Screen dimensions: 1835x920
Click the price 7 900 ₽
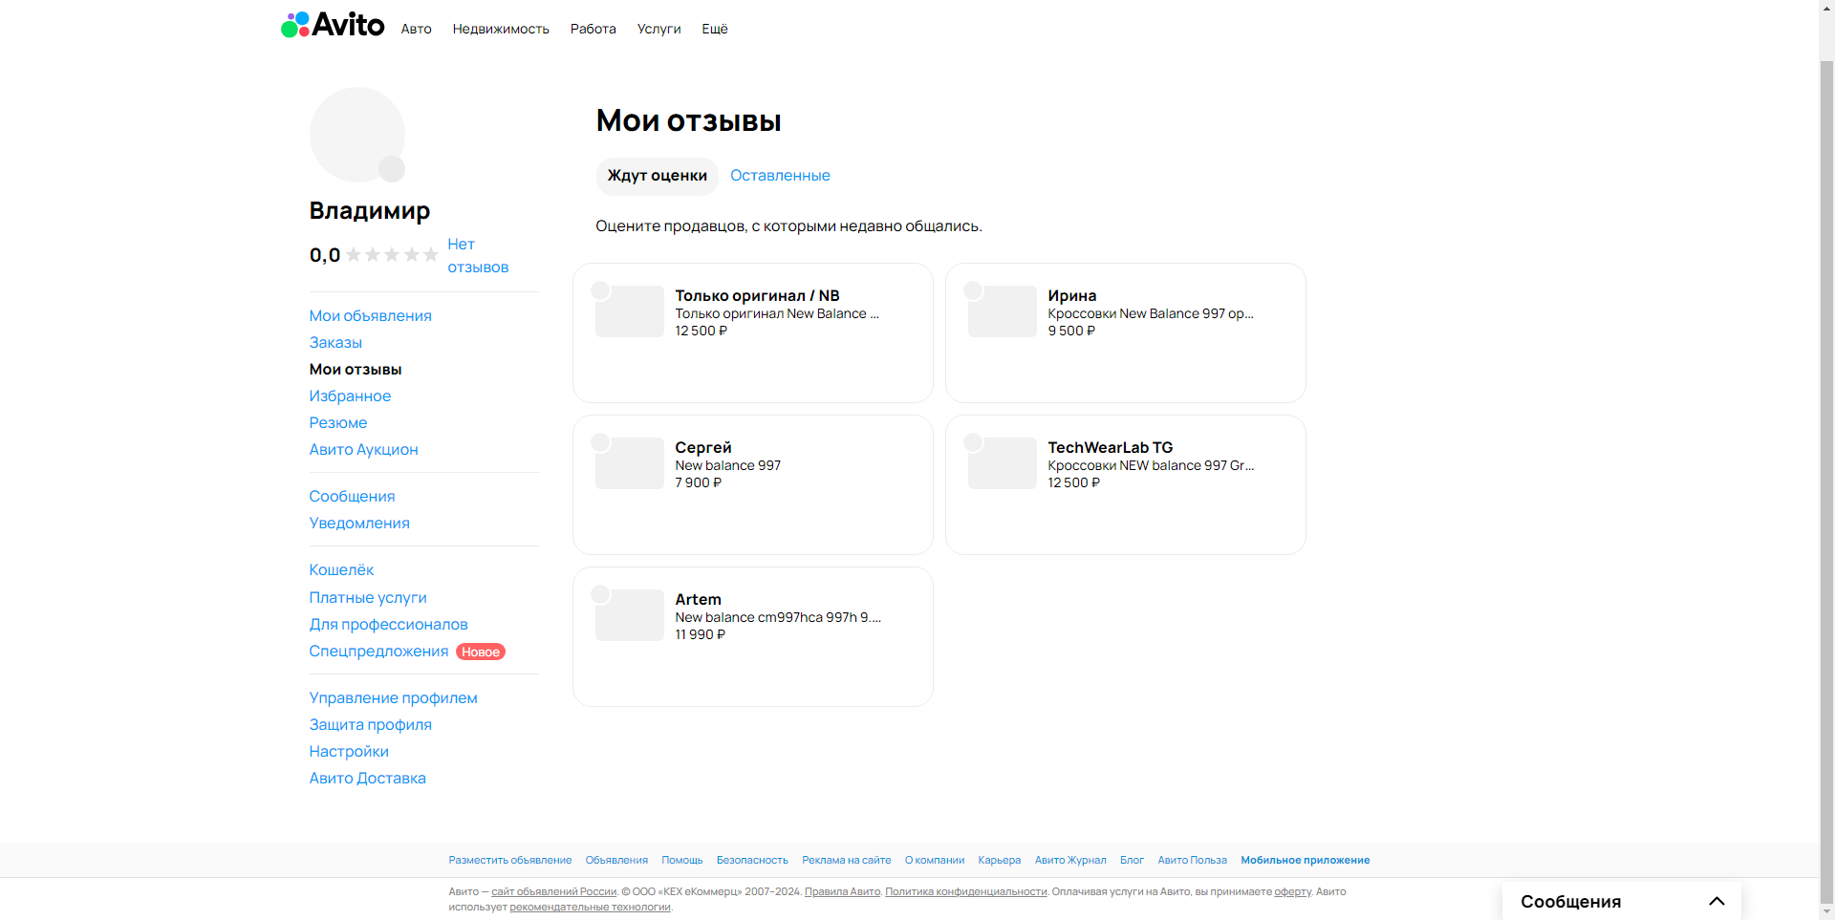pos(699,482)
